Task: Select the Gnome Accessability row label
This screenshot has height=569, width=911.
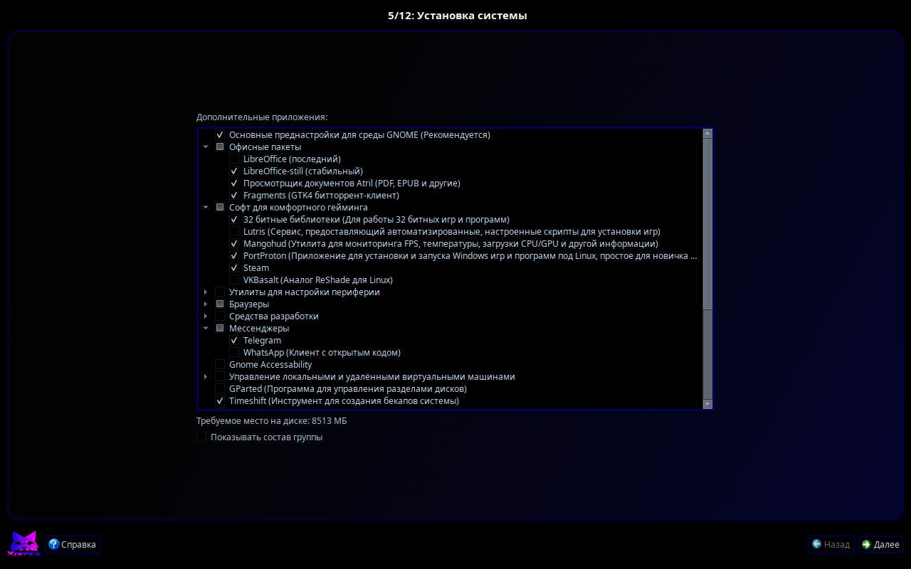Action: click(x=270, y=365)
